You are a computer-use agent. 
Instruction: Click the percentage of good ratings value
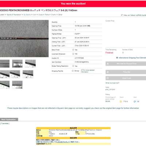(x=108, y=101)
